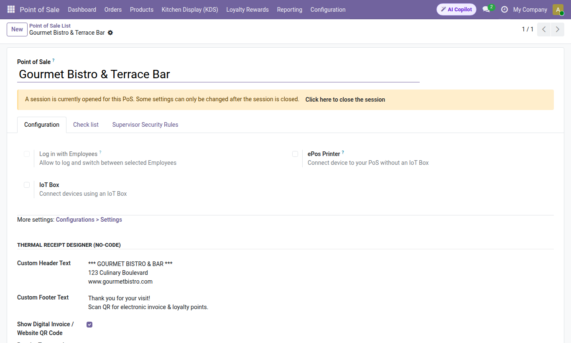Open the Loyalty Rewards menu
The height and width of the screenshot is (343, 571).
247,10
